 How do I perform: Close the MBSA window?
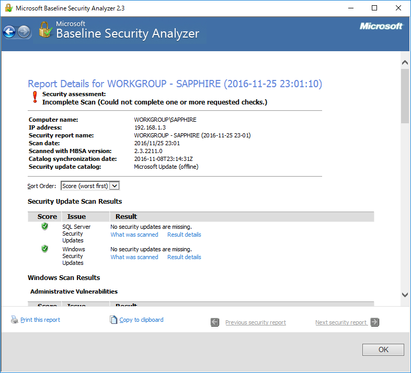[398, 8]
